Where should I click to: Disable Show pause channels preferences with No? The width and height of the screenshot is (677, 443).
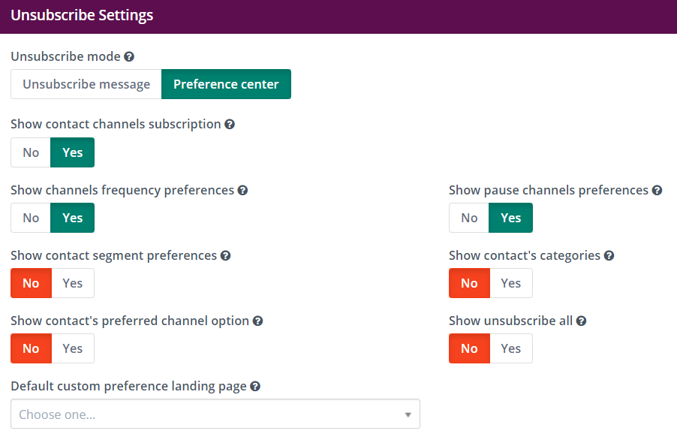click(469, 218)
